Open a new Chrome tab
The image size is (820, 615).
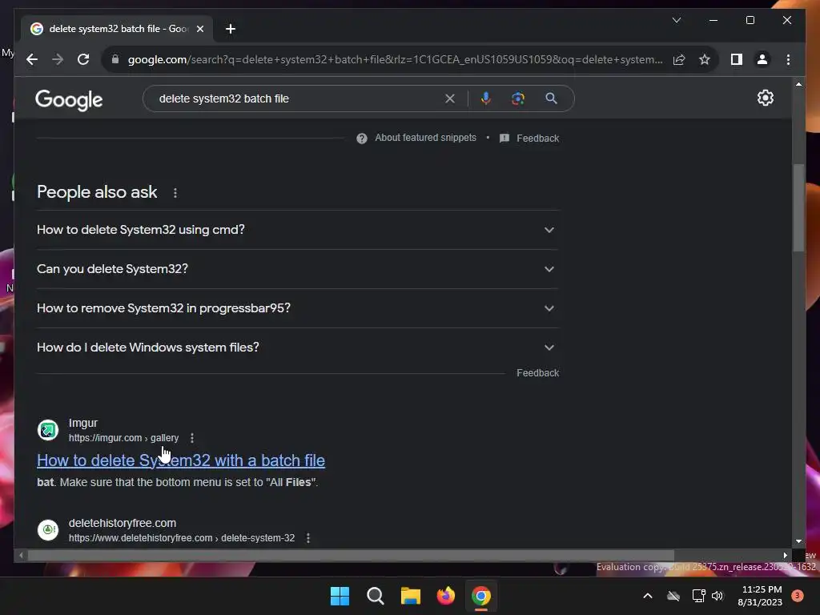tap(230, 29)
